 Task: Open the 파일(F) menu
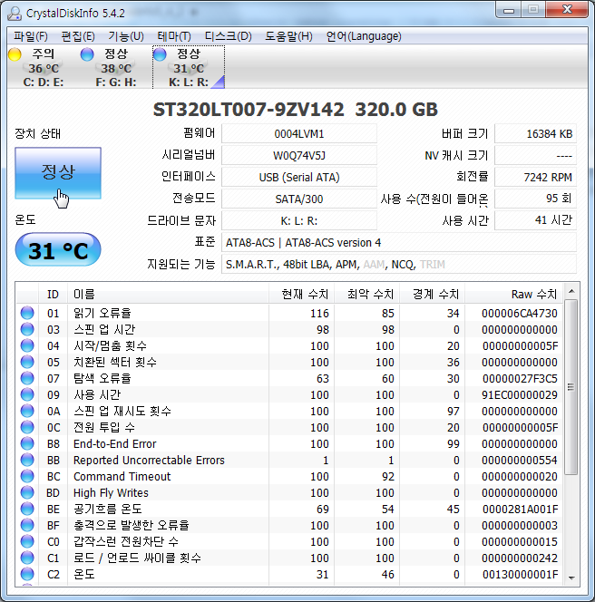[x=31, y=36]
